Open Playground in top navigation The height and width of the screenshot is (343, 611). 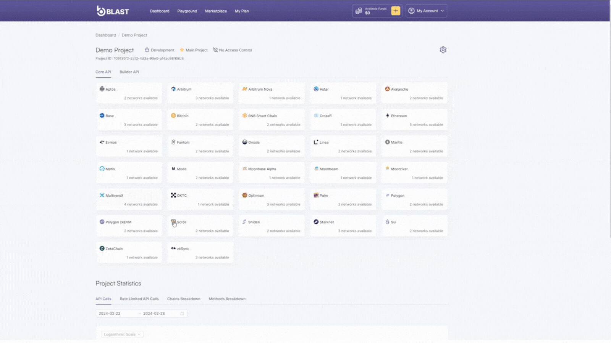point(187,11)
